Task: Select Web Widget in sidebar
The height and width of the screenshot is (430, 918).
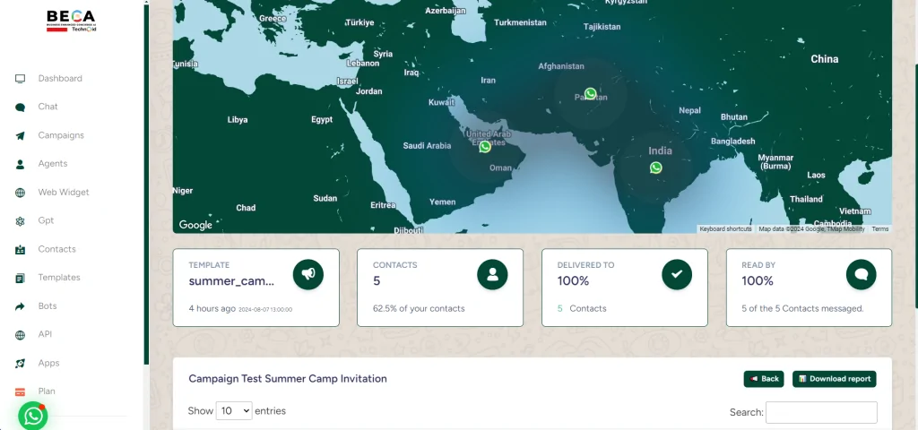Action: tap(63, 193)
